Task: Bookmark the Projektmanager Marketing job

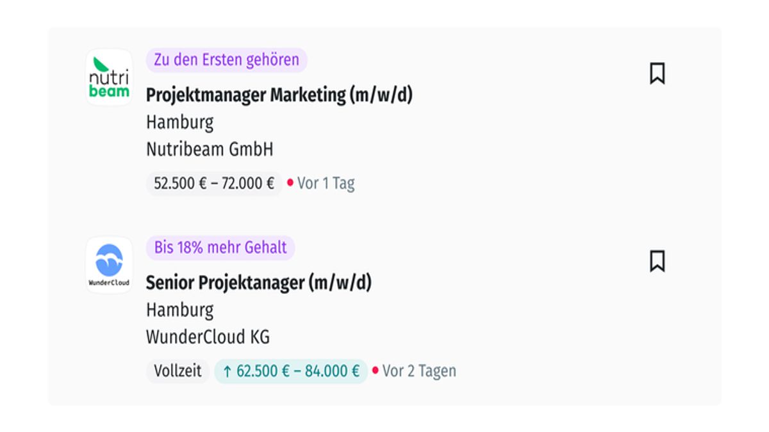Action: point(657,74)
